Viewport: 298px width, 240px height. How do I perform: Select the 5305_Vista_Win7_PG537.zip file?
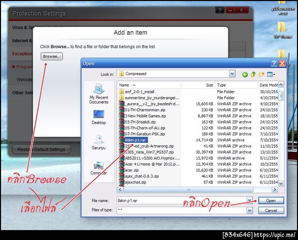(x=147, y=152)
